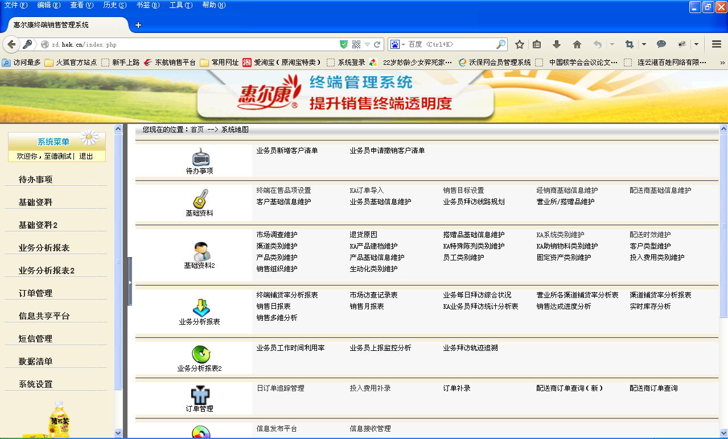The height and width of the screenshot is (439, 728).
Task: Click the 爱淘宝 bookmark icon
Action: [247, 63]
